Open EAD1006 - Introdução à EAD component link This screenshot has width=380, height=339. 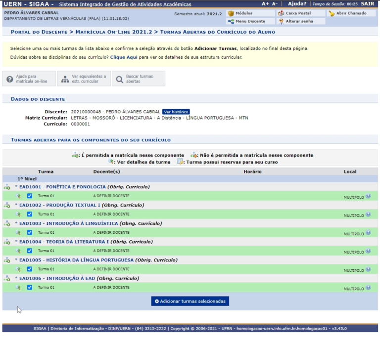(57, 278)
